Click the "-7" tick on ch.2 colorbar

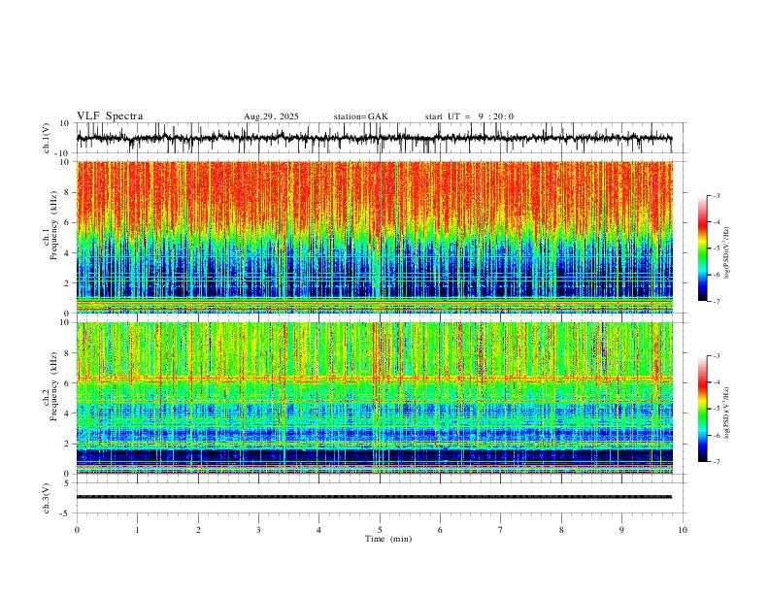pyautogui.click(x=717, y=462)
